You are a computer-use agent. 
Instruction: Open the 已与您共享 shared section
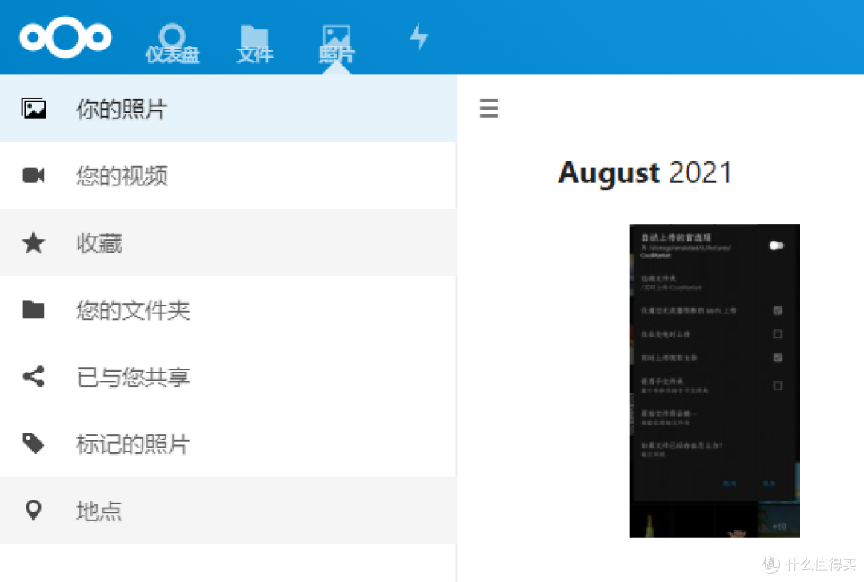point(132,377)
